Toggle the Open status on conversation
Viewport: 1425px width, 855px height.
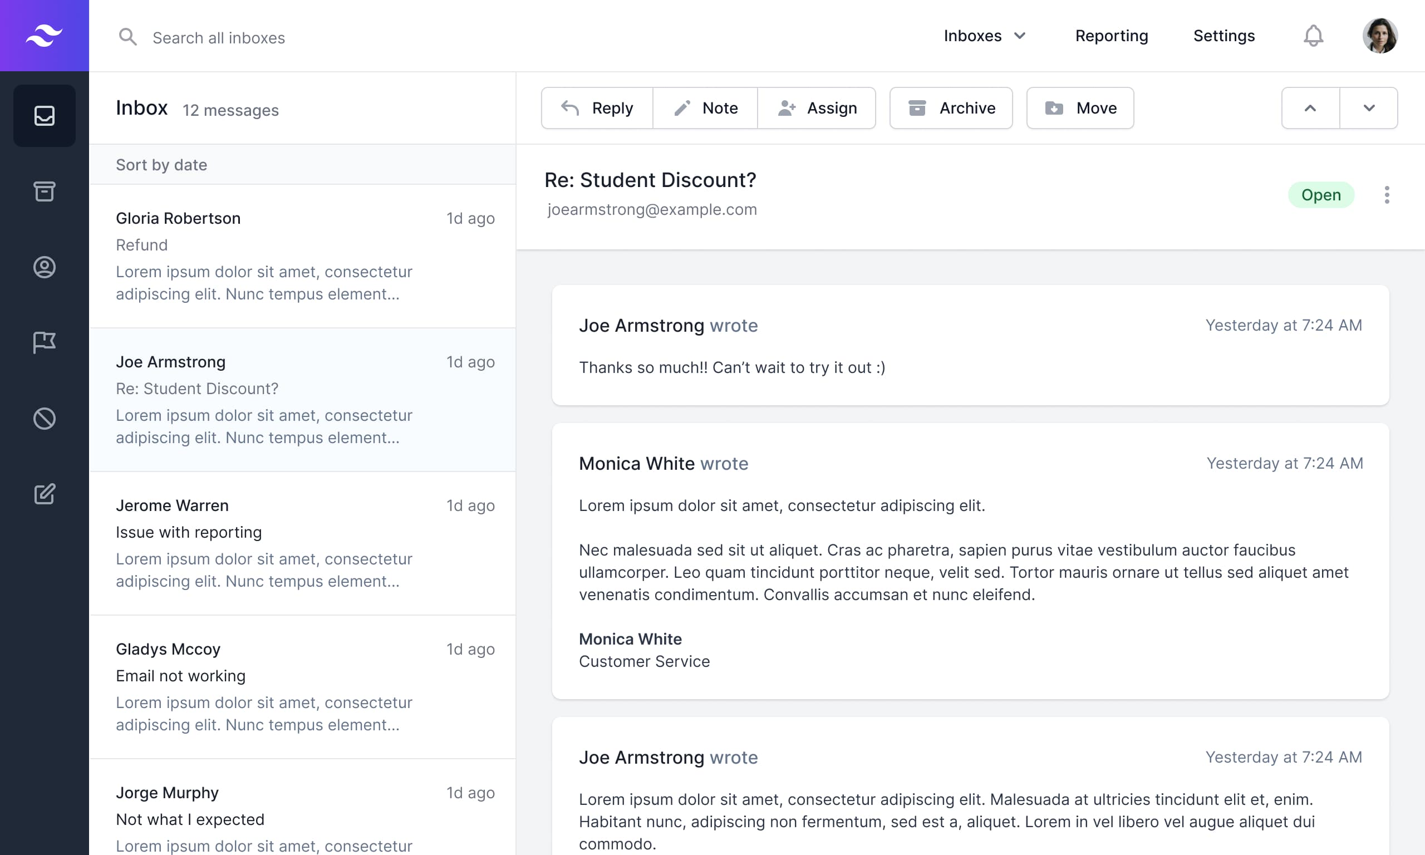click(x=1321, y=193)
